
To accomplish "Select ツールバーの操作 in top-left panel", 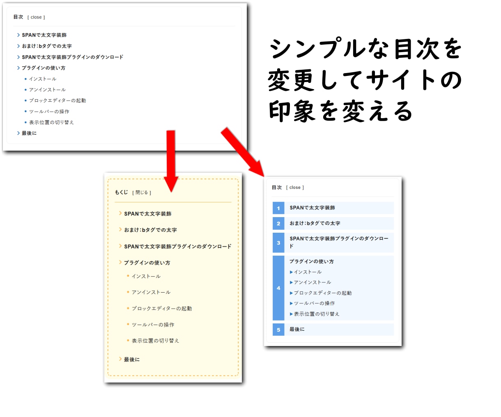I will click(49, 111).
